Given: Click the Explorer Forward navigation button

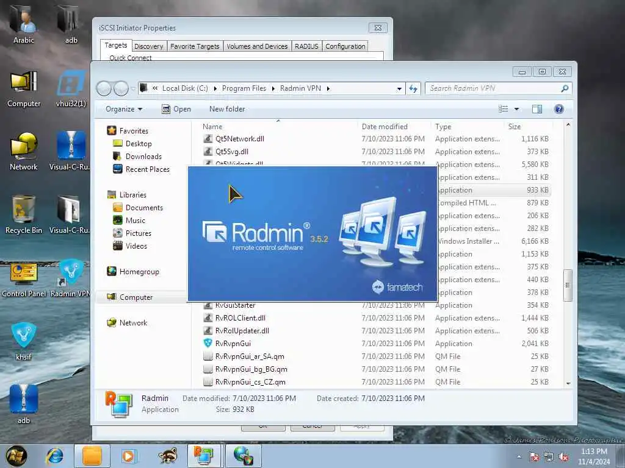Looking at the screenshot, I should (121, 88).
